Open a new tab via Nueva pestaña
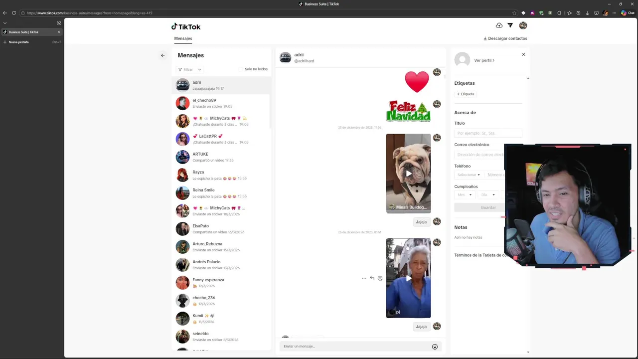This screenshot has height=359, width=638. coord(32,42)
